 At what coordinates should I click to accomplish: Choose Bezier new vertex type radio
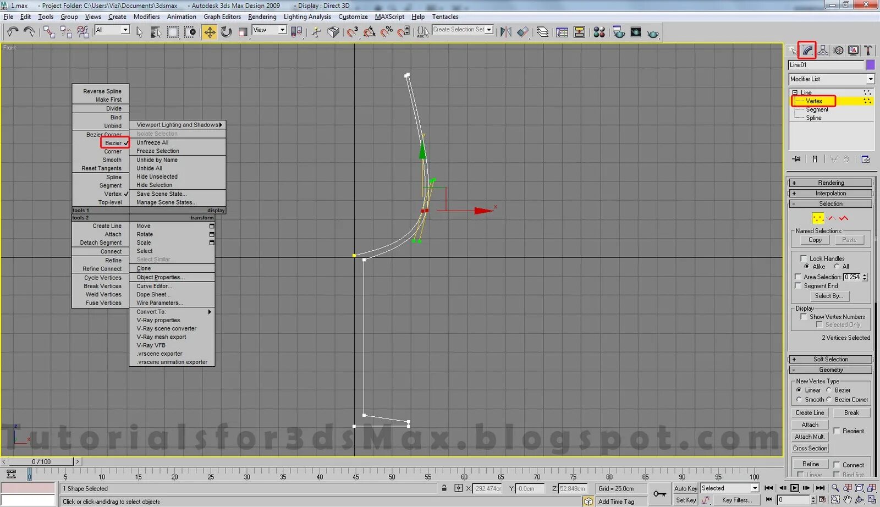828,390
